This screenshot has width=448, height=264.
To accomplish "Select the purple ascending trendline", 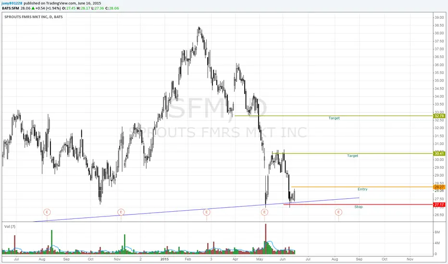I will coord(196,210).
